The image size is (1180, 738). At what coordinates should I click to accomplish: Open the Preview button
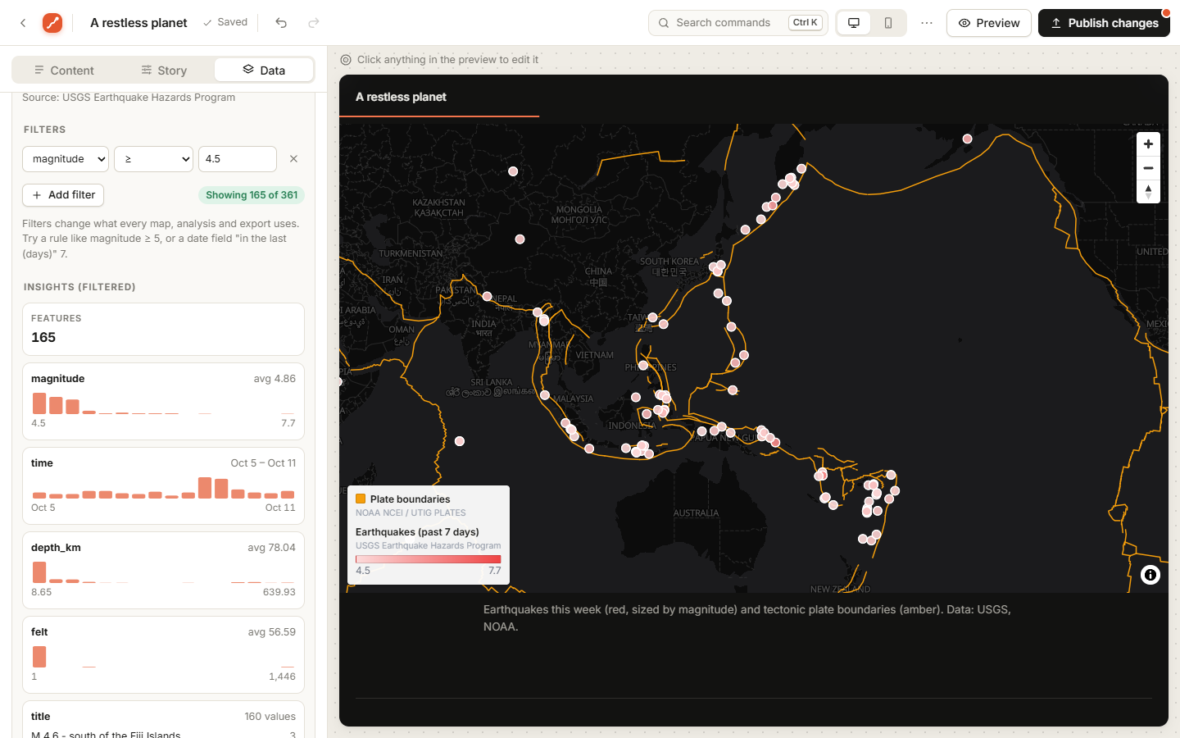989,23
